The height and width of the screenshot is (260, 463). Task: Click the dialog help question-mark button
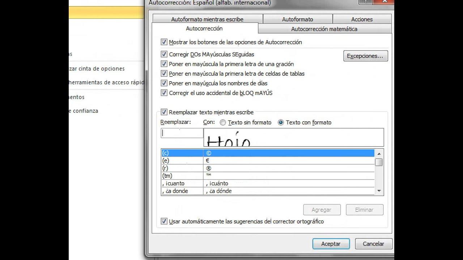click(366, 2)
